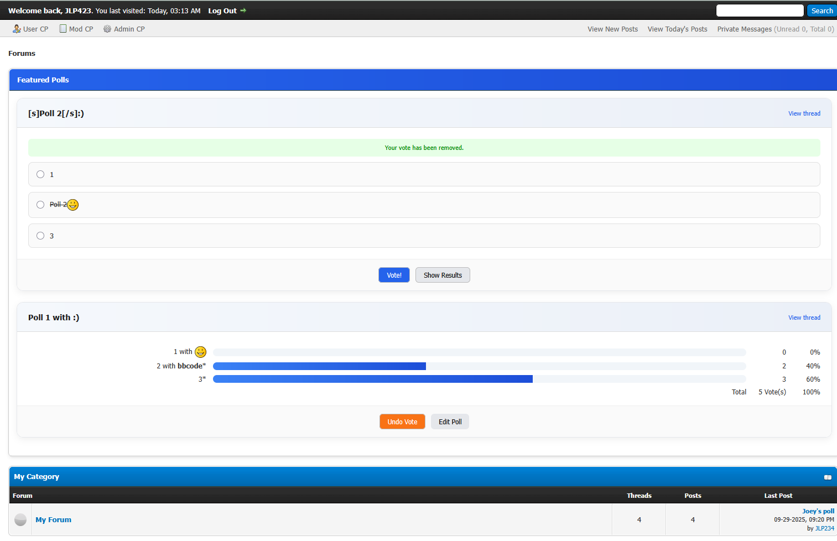Select poll option 3 radio button
The width and height of the screenshot is (837, 541).
coord(40,236)
